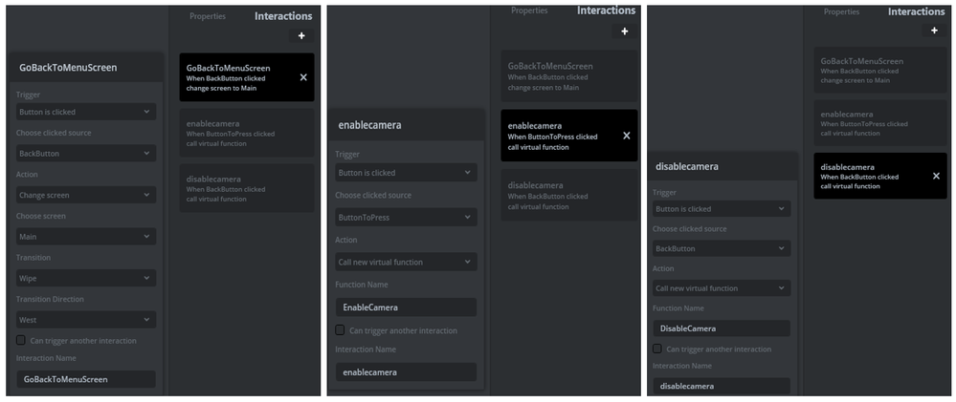Add interaction with plus in GoBackToMenuScreen editor panel
Image resolution: width=956 pixels, height=402 pixels.
point(301,36)
